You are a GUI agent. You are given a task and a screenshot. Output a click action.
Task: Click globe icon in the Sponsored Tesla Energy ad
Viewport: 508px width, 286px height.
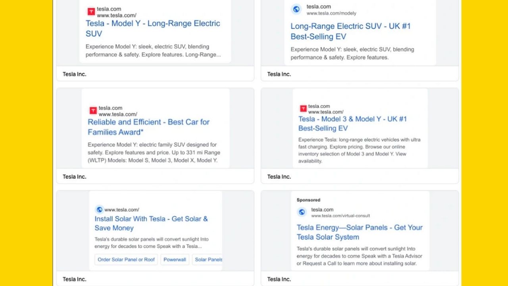pyautogui.click(x=302, y=212)
